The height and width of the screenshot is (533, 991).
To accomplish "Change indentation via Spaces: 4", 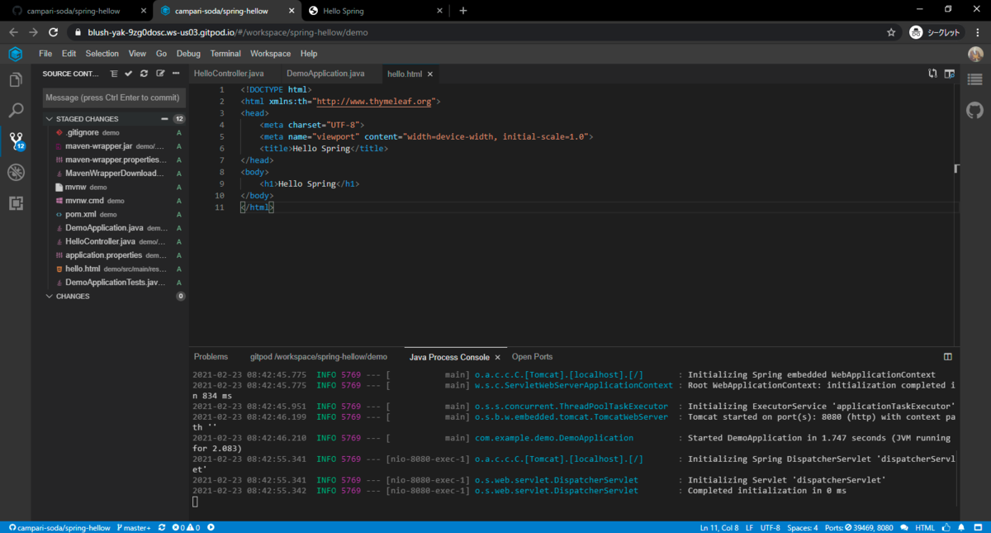I will (803, 527).
